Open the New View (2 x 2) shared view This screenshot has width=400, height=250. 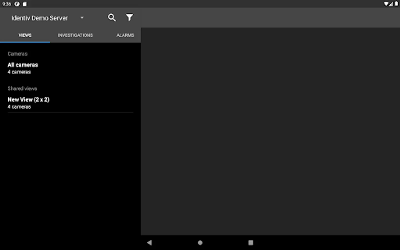click(x=70, y=103)
